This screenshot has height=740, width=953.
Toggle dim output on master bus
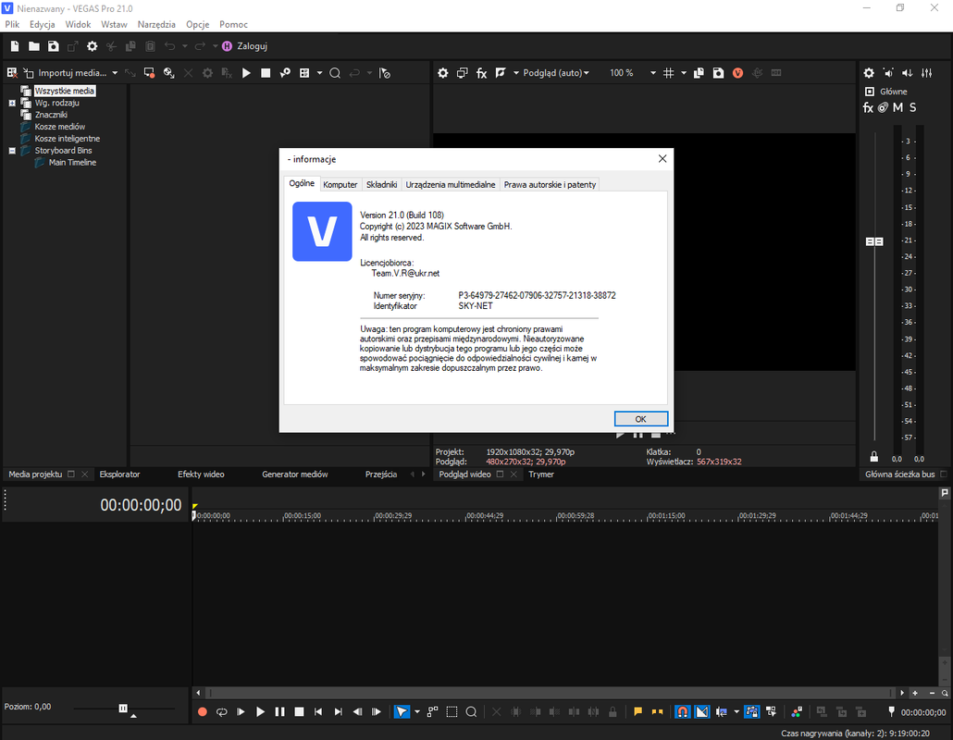(x=888, y=73)
